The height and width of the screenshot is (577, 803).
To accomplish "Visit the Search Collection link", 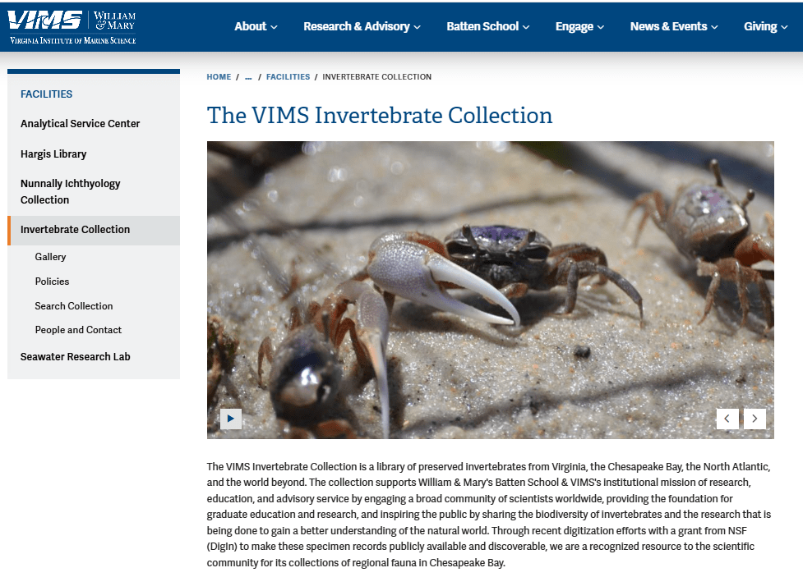I will click(x=74, y=305).
